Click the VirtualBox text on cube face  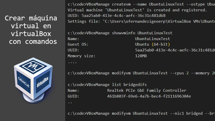43,82
